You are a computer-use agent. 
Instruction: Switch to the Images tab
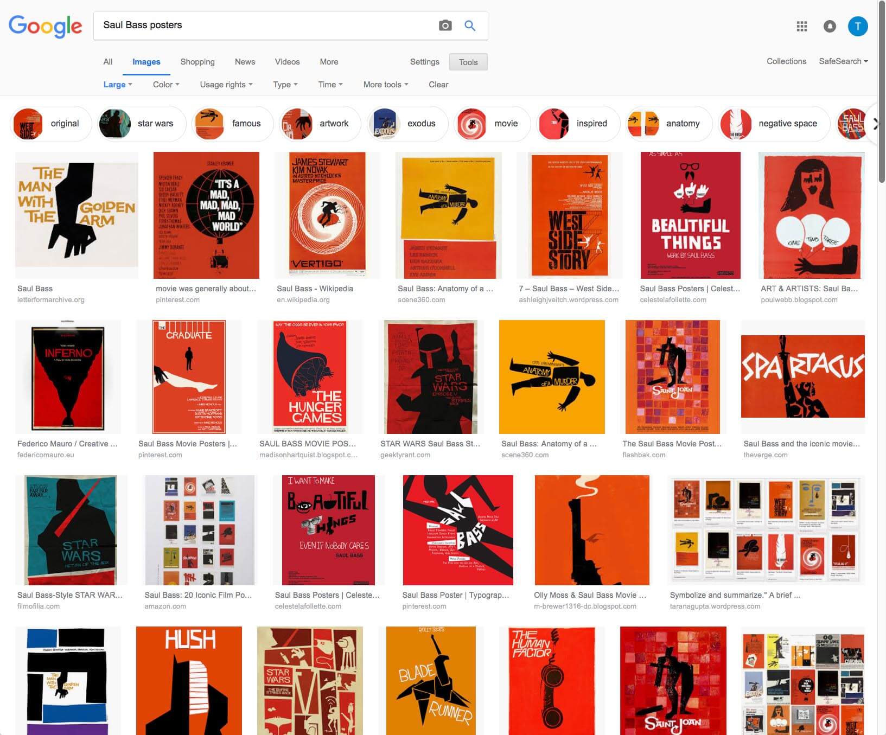pyautogui.click(x=146, y=62)
